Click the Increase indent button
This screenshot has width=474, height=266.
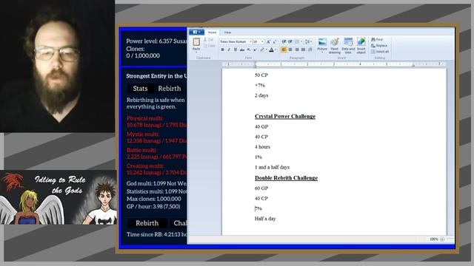[290, 41]
